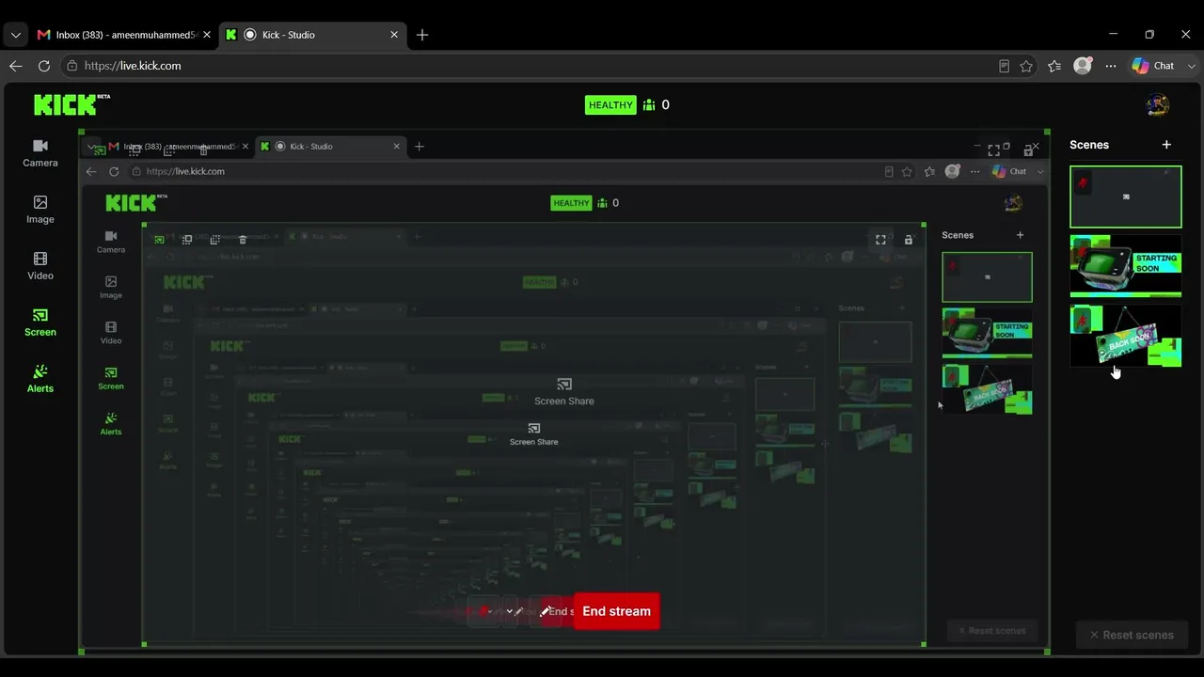Select the STARTING SOON scene thumbnail
Viewport: 1204px width, 677px height.
[x=1126, y=266]
